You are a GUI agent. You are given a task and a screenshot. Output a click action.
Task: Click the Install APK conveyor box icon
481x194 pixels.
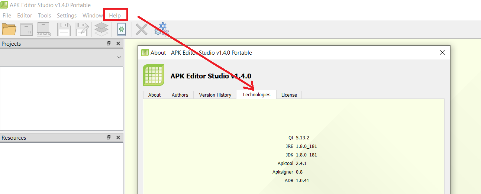click(x=43, y=29)
